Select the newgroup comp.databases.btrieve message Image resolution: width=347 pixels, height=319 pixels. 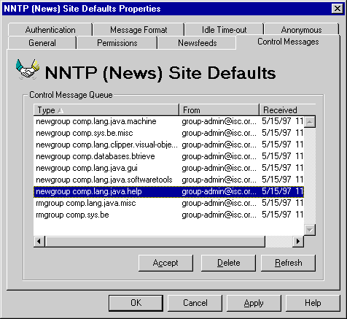tap(168, 156)
